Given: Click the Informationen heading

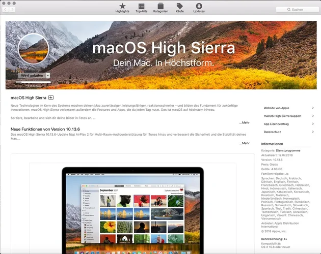Looking at the screenshot, I should pyautogui.click(x=272, y=144).
